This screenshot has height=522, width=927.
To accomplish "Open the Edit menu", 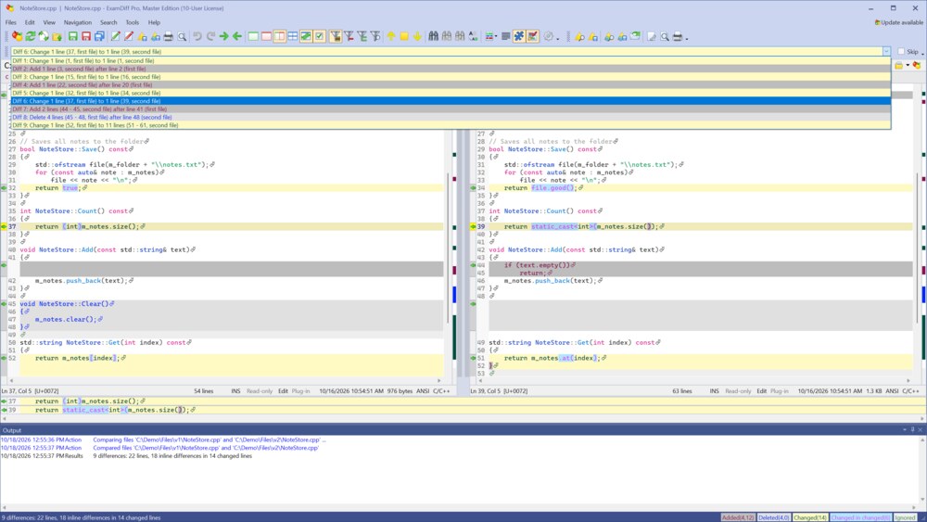I will (30, 22).
